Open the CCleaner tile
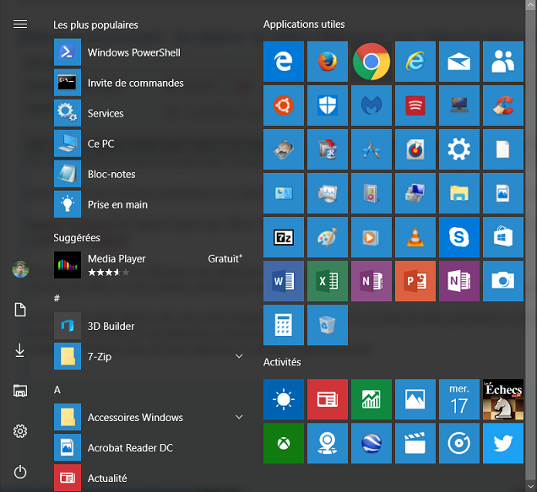Viewport: 537px width, 492px height. pyautogui.click(x=502, y=105)
